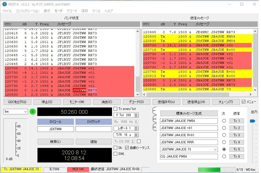Image resolution: width=261 pixels, height=173 pixels.
Task: Click the MSK144 mode status label
Action: 78,169
